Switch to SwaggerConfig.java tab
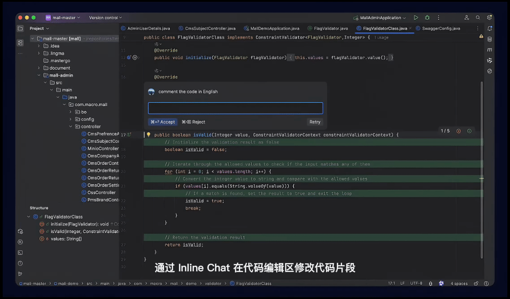The image size is (510, 299). [x=438, y=29]
